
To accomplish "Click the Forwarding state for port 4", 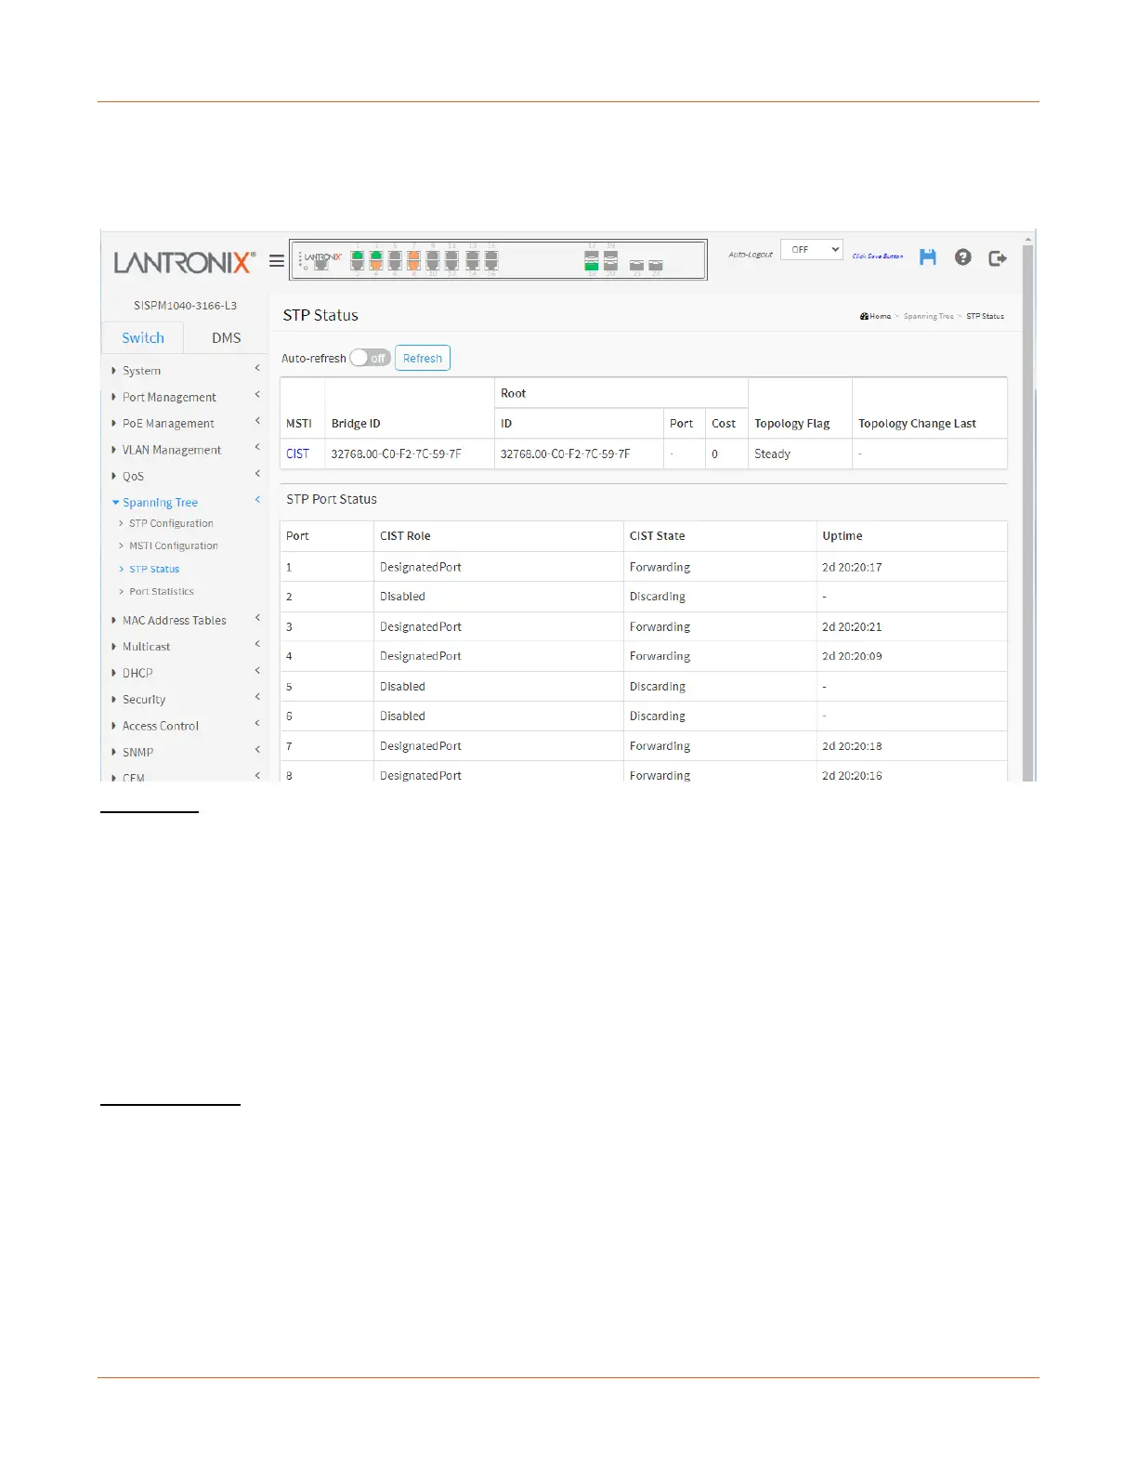I will [x=660, y=656].
